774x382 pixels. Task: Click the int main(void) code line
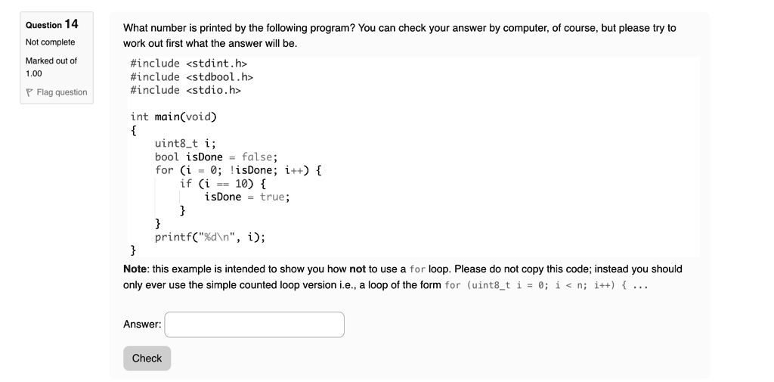click(173, 116)
